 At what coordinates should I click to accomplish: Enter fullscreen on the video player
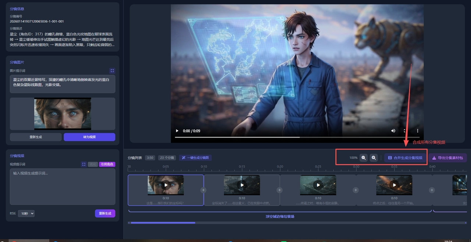pos(405,131)
